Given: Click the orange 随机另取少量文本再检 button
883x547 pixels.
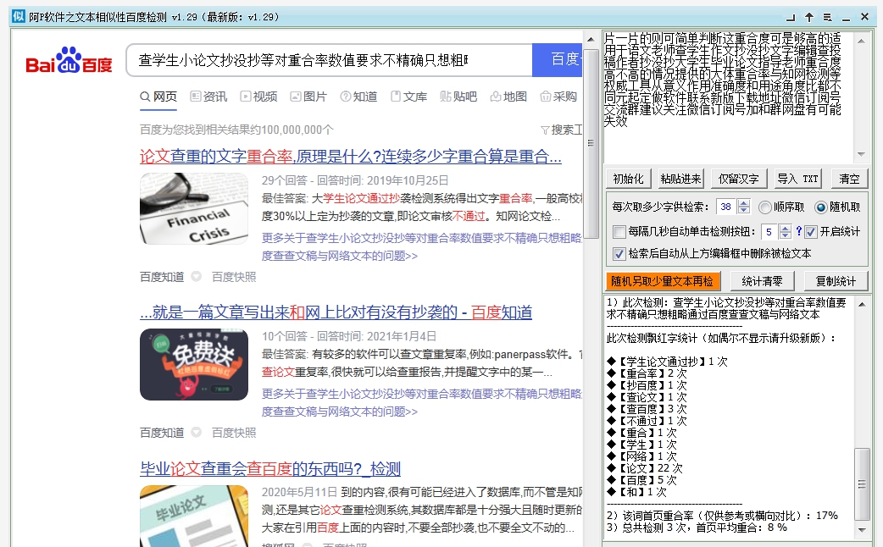Looking at the screenshot, I should (663, 281).
